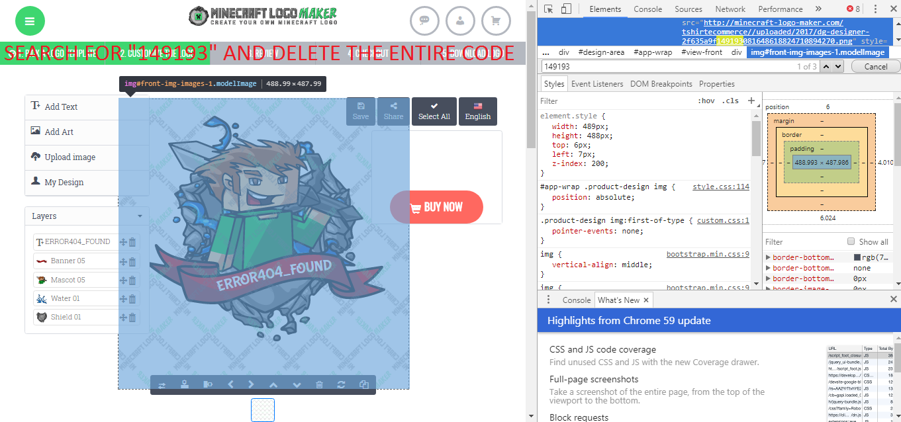
Task: Toggle the DevTools device toolbar
Action: click(x=566, y=9)
